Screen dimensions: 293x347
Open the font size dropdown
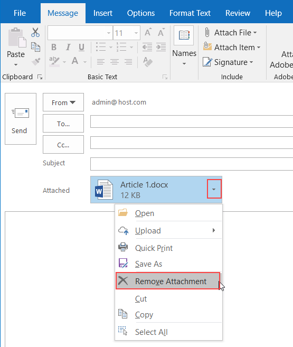tap(136, 33)
